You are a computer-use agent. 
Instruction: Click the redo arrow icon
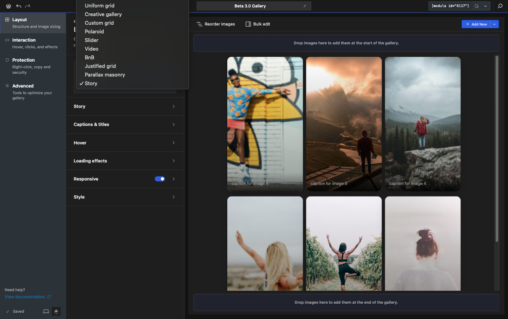(27, 6)
